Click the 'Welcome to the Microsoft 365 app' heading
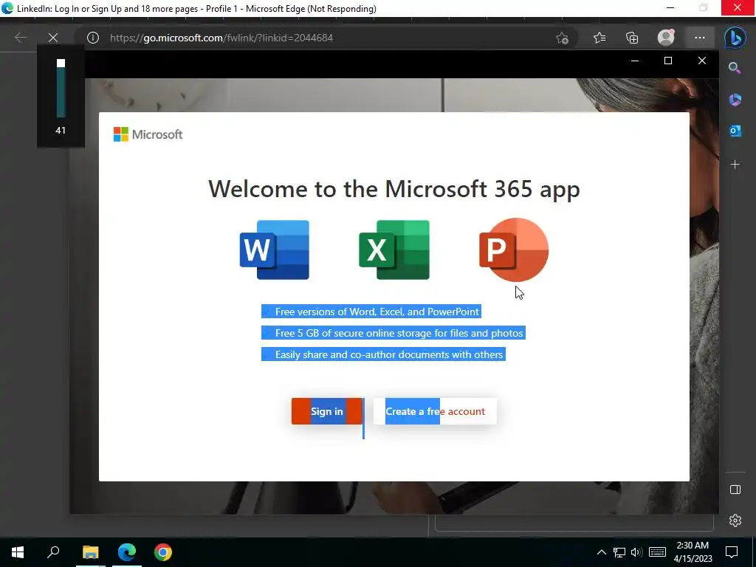 click(394, 188)
